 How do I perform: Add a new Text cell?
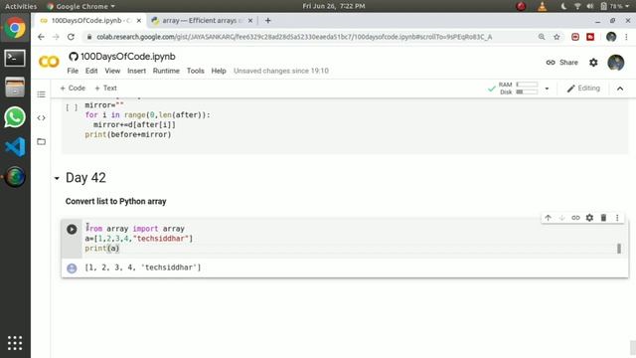coord(105,89)
